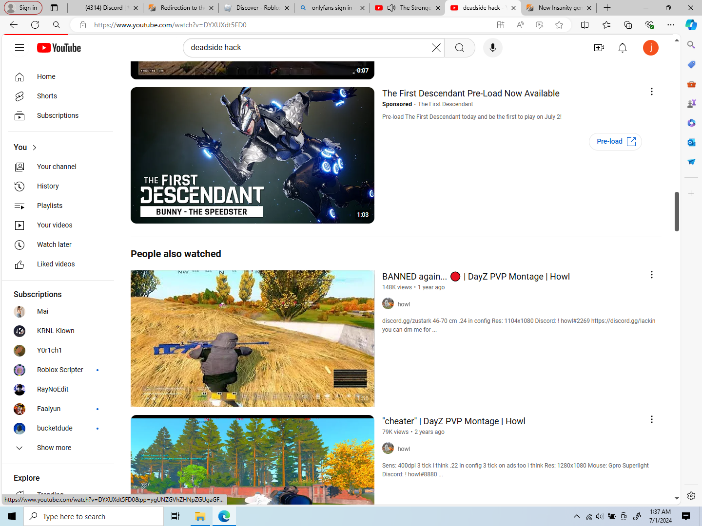The width and height of the screenshot is (702, 526).
Task: Expand subscriptions with Show more
Action: 54,448
